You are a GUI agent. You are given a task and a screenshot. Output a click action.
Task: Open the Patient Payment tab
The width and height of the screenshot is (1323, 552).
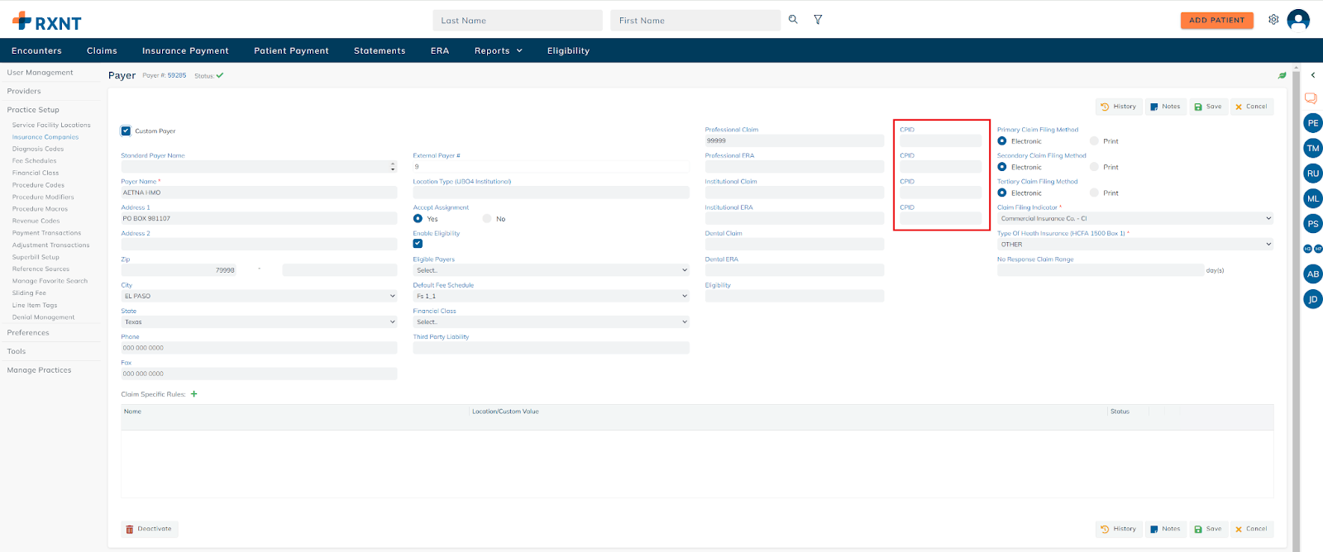(x=291, y=50)
